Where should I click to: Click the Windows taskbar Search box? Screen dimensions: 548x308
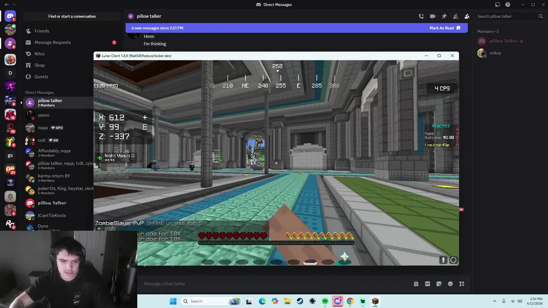(211, 301)
